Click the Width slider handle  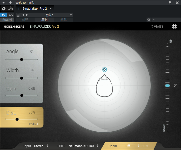coord(22,78)
